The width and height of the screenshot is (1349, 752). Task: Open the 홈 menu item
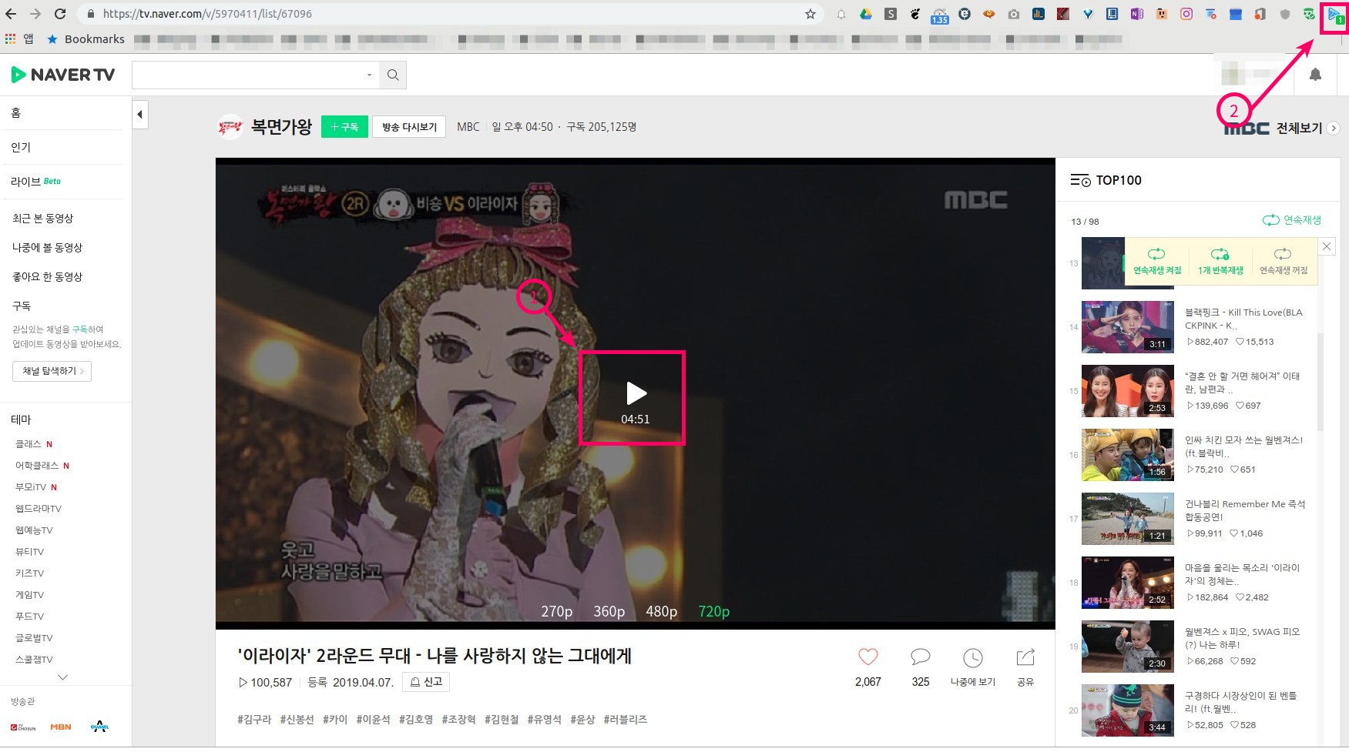click(16, 113)
